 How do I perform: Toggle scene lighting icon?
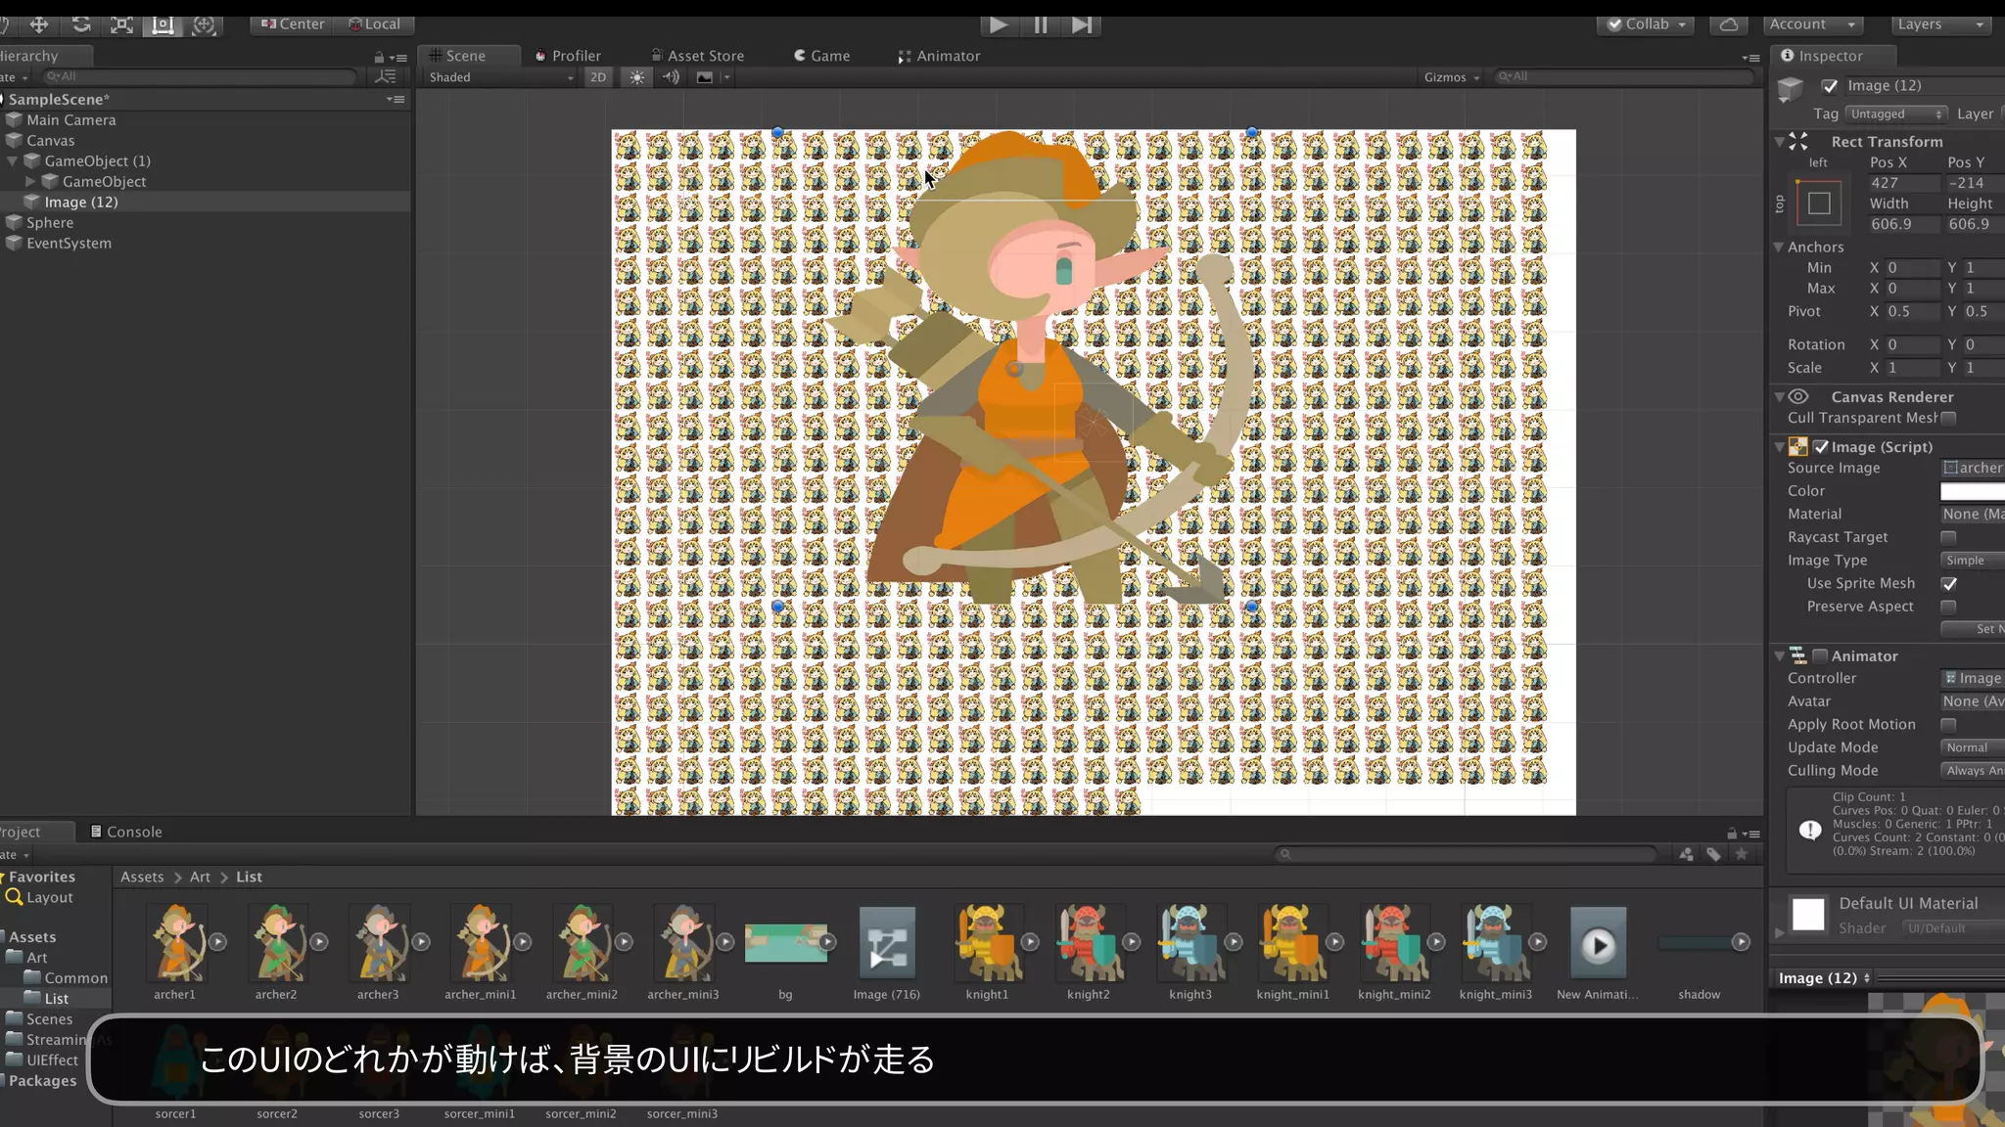637,77
